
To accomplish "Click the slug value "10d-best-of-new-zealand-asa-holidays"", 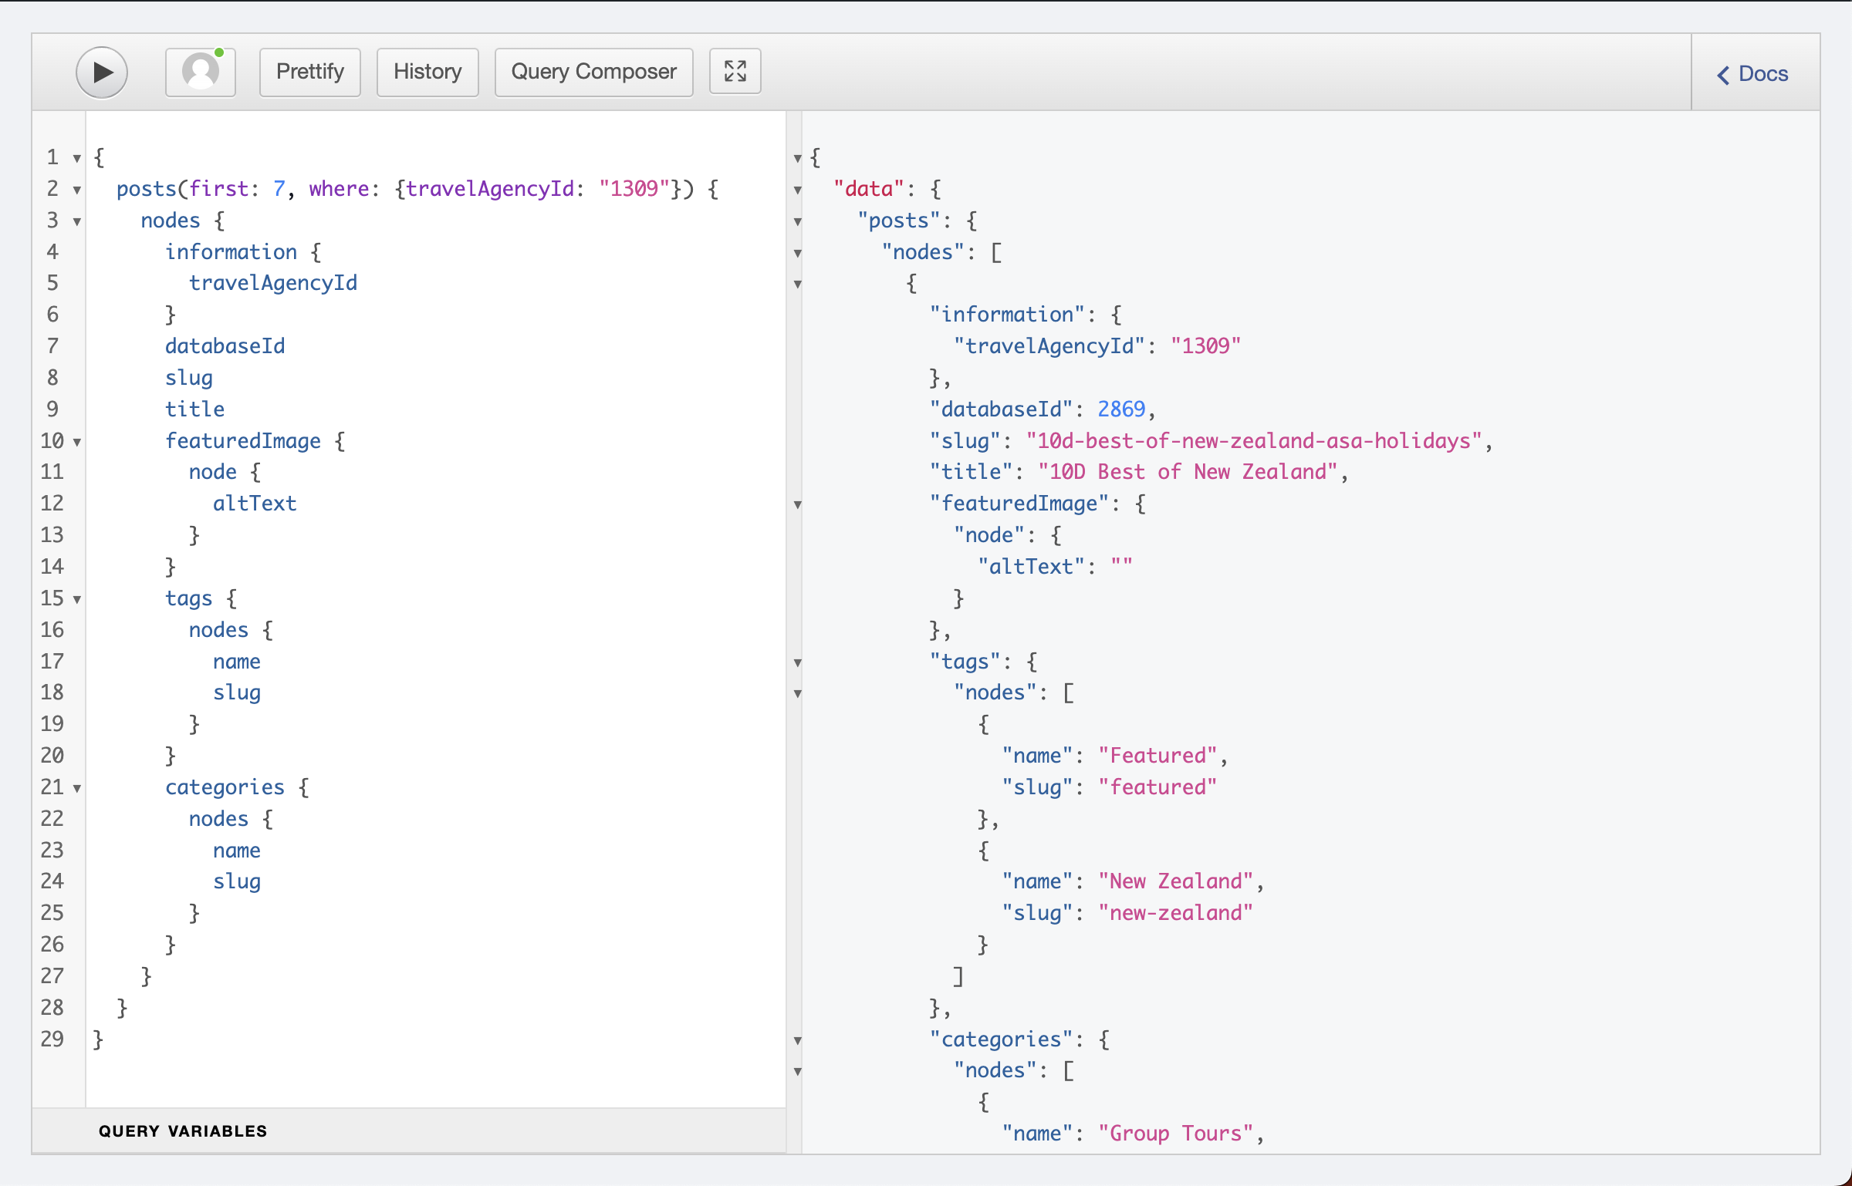I will tap(1254, 441).
